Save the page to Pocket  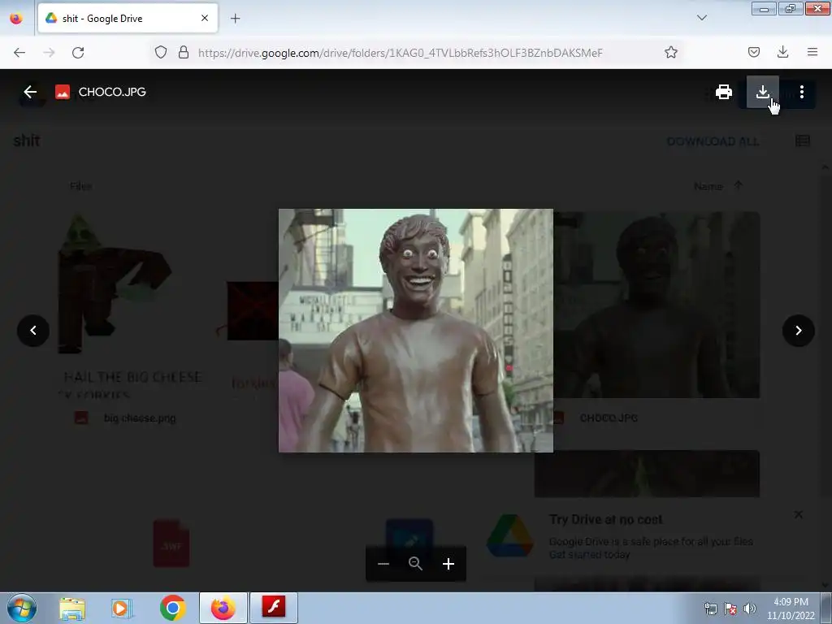coord(753,52)
